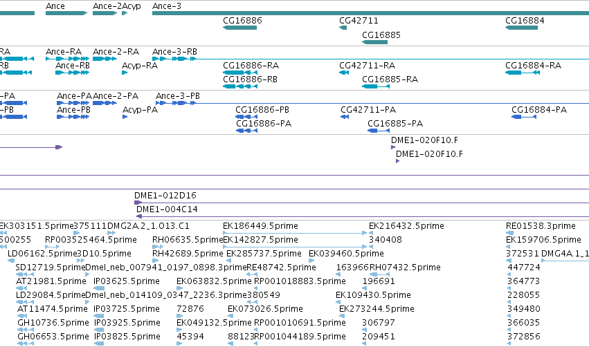Click the Ance-RA transcript
The width and height of the screenshot is (589, 347).
point(67,59)
